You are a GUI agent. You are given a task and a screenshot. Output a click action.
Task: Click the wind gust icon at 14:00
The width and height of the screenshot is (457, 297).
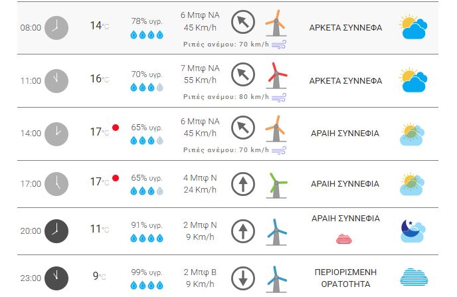(x=280, y=150)
